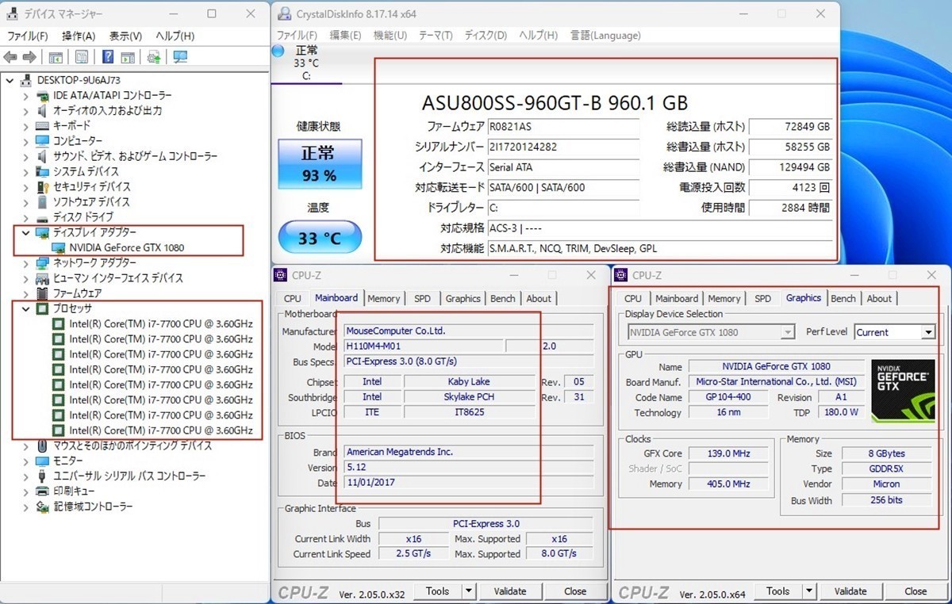952x604 pixels.
Task: Click Close button in CPU-Z x32 window
Action: (575, 591)
